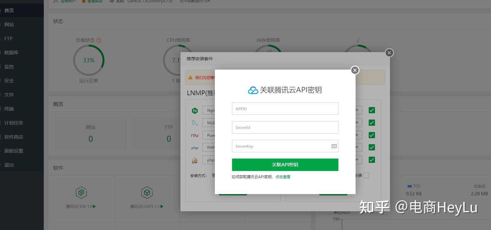Open FTP in the sidebar
Screen dimensions: 491x230
click(22, 38)
